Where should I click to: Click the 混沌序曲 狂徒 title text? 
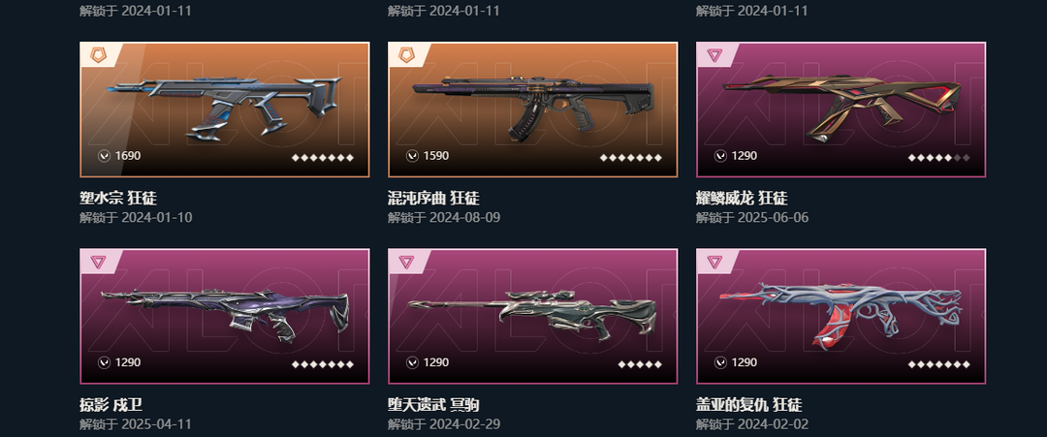433,198
